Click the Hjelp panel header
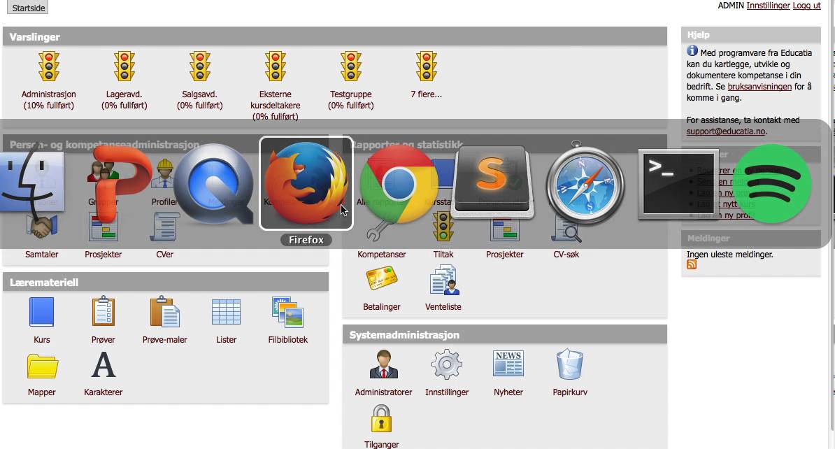The width and height of the screenshot is (835, 449). coord(751,35)
